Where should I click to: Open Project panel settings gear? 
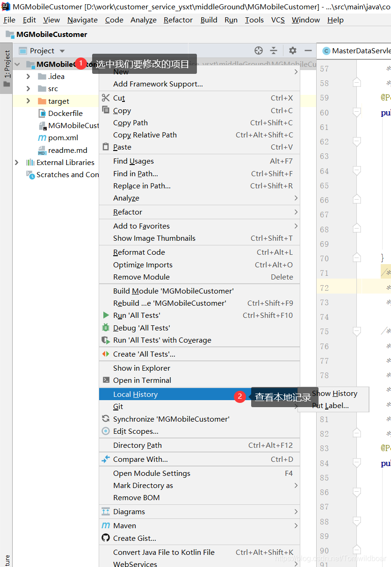click(x=293, y=50)
